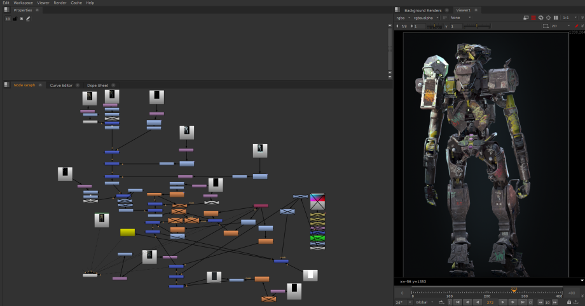
Task: Toggle the gamma Y button
Action: click(446, 27)
